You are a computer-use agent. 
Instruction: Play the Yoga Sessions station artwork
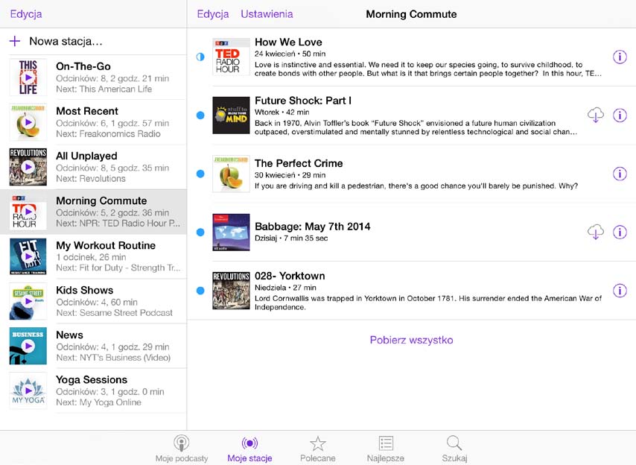pos(28,390)
